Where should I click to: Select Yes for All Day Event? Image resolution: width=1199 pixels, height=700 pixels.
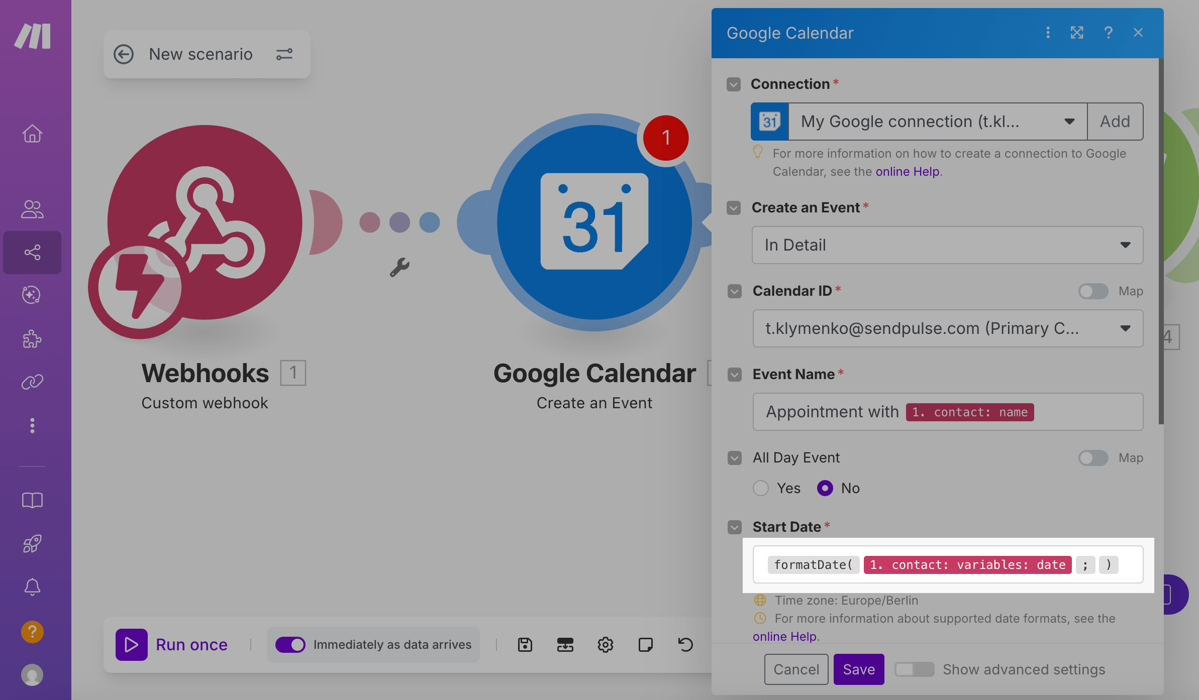[x=761, y=488]
